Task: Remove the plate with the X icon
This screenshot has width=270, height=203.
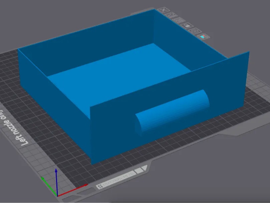Action: point(164,10)
